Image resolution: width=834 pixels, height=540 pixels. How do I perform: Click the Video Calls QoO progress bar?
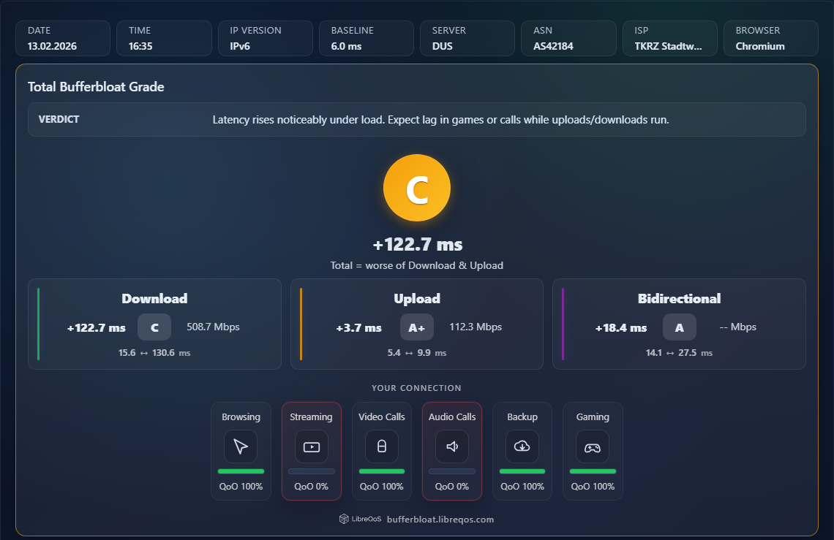coord(382,471)
